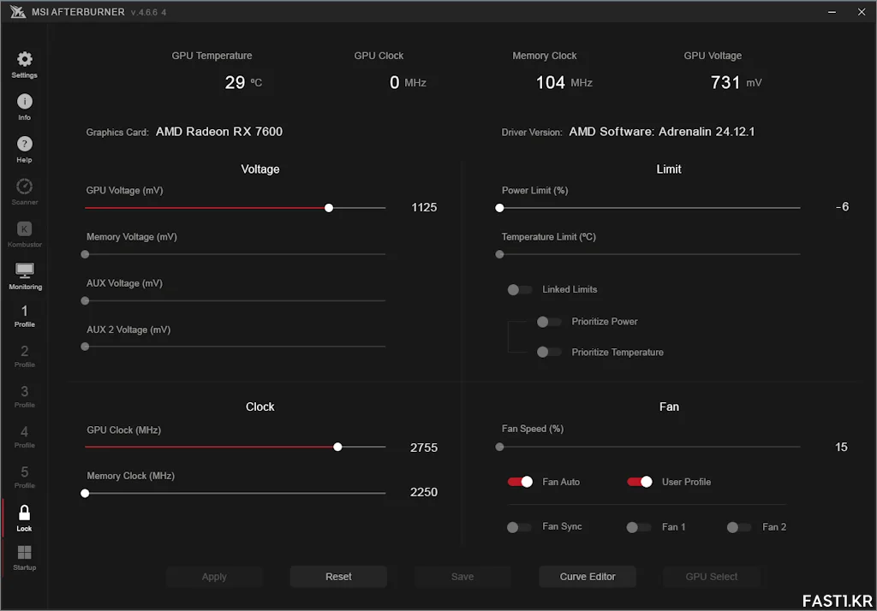Launch the Kombustor icon
This screenshot has height=611, width=877.
click(24, 228)
